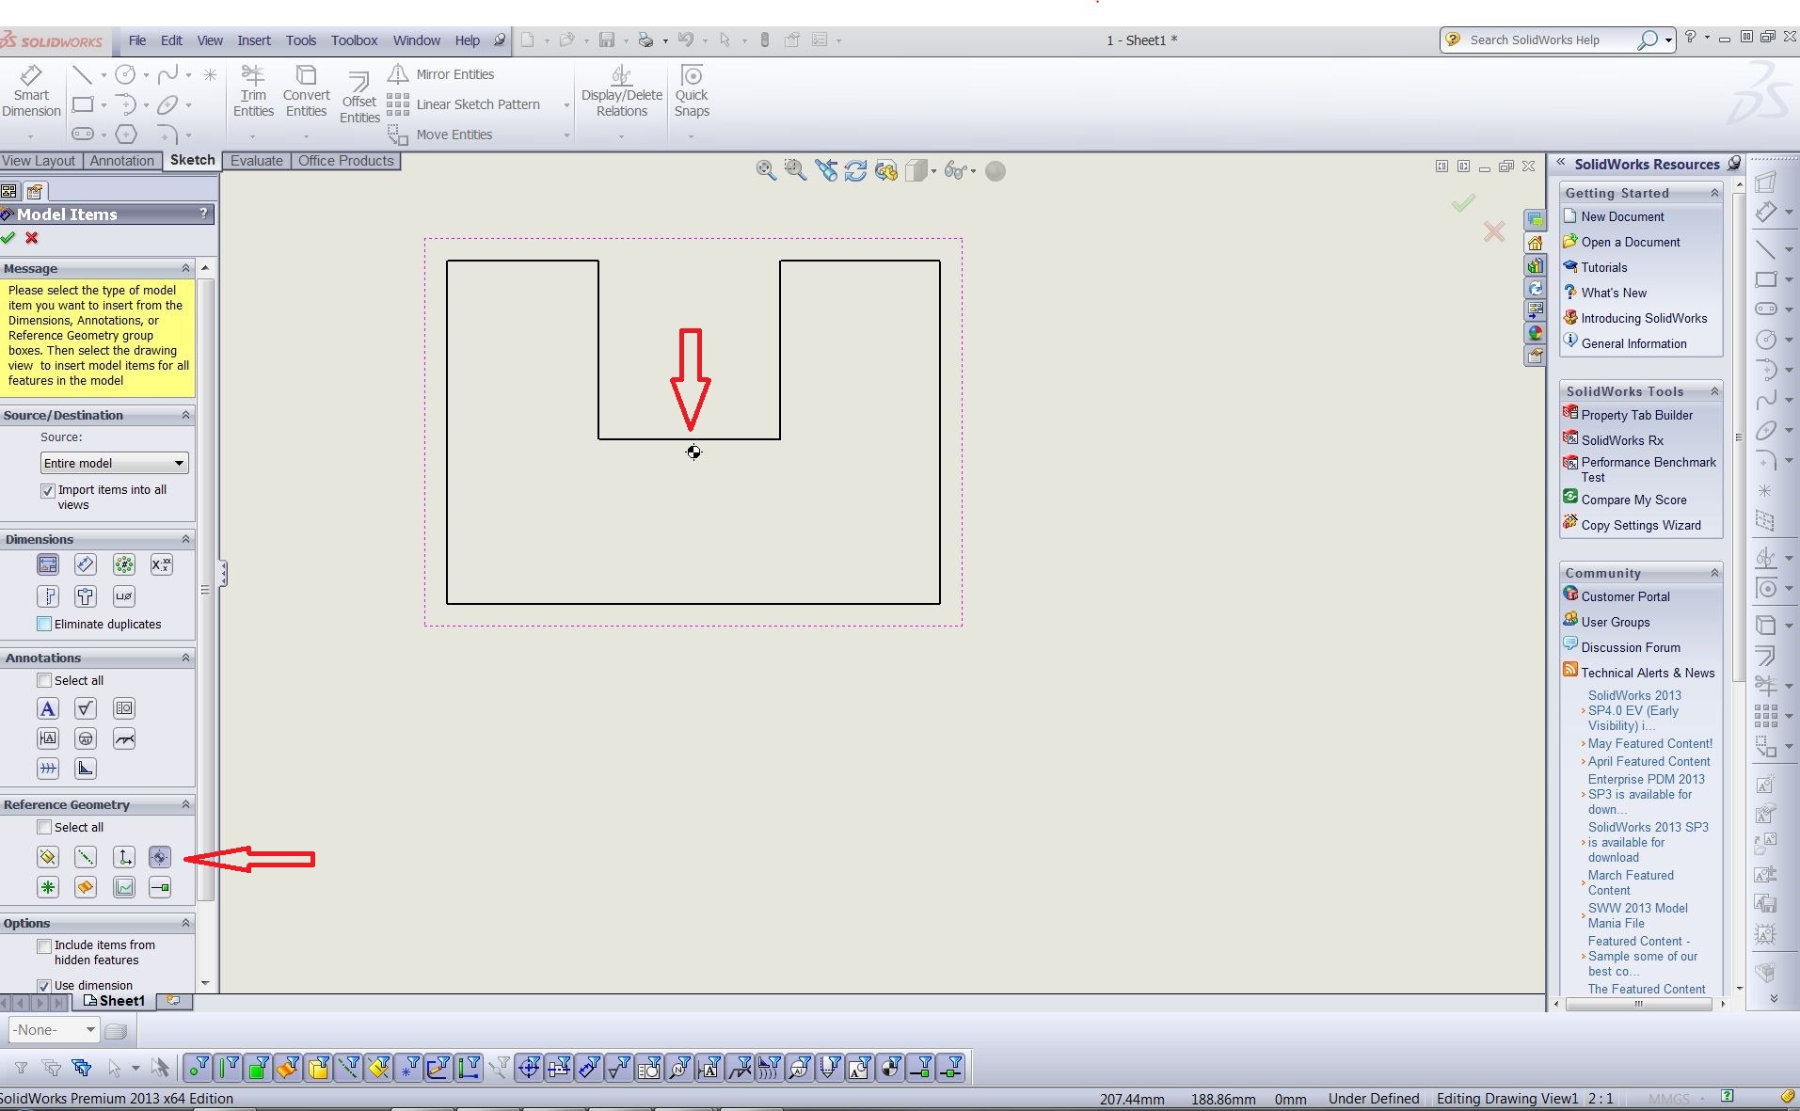The image size is (1800, 1111).
Task: Accept Model Items with green checkmark
Action: pos(8,238)
